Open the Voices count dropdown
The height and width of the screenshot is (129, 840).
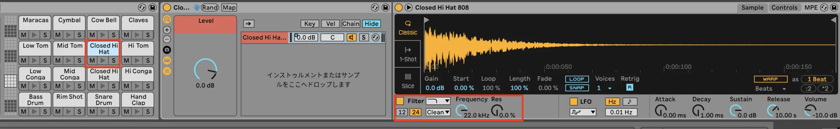[x=604, y=88]
